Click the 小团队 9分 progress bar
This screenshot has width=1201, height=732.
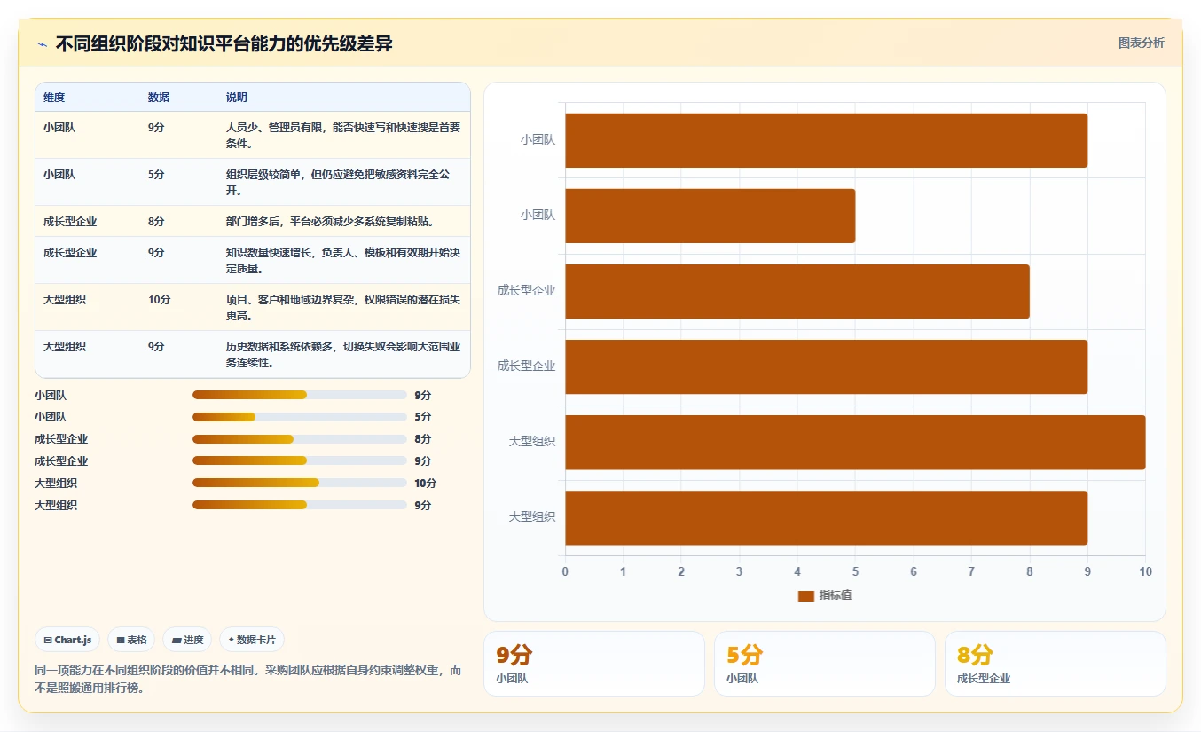(x=299, y=395)
